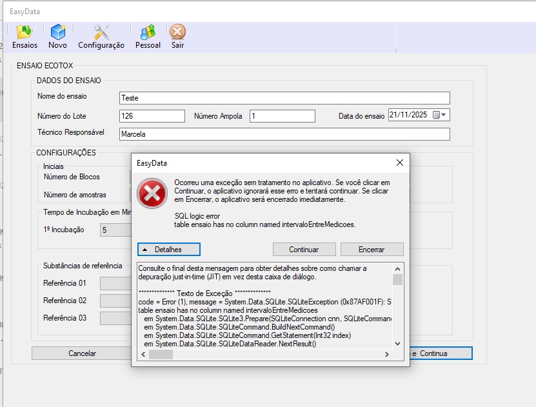
Task: Click the Novo cube icon
Action: click(x=58, y=32)
